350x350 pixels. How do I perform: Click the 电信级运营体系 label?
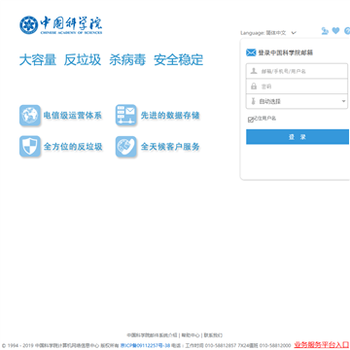pyautogui.click(x=73, y=116)
